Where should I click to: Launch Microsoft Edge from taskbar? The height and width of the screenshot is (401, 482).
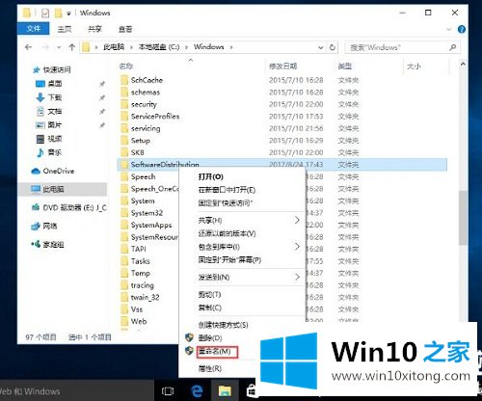[x=197, y=390]
